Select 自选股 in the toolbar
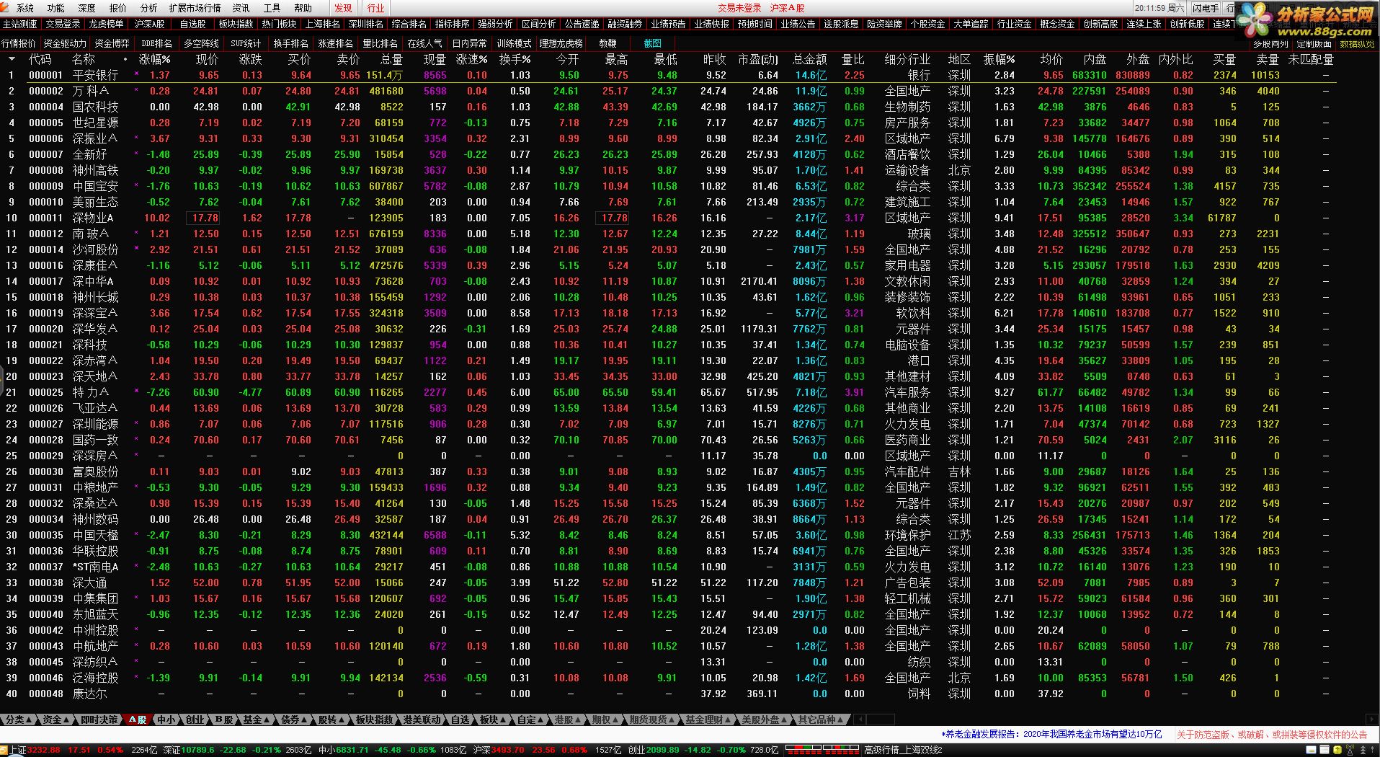This screenshot has height=757, width=1380. coord(192,24)
